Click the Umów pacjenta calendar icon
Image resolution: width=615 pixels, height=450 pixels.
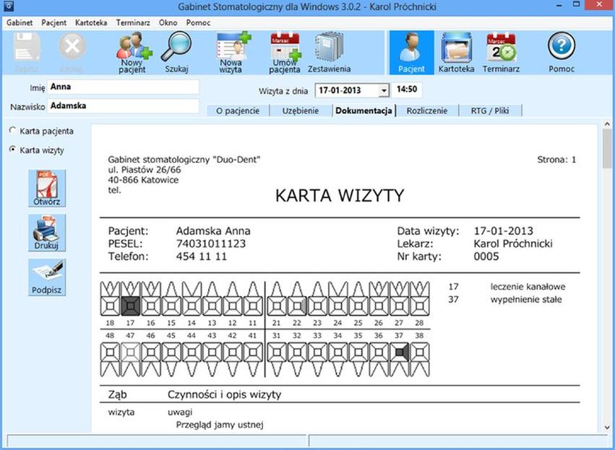click(285, 49)
